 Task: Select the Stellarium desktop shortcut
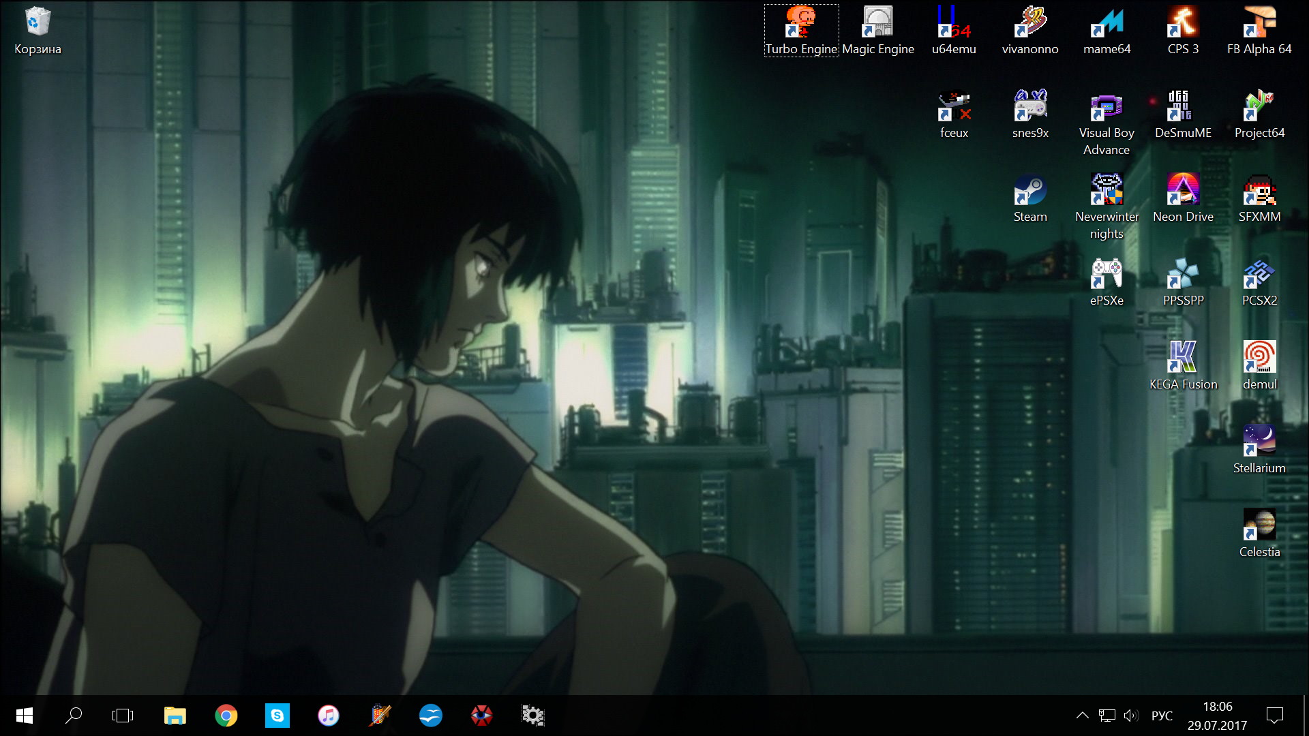click(x=1259, y=450)
